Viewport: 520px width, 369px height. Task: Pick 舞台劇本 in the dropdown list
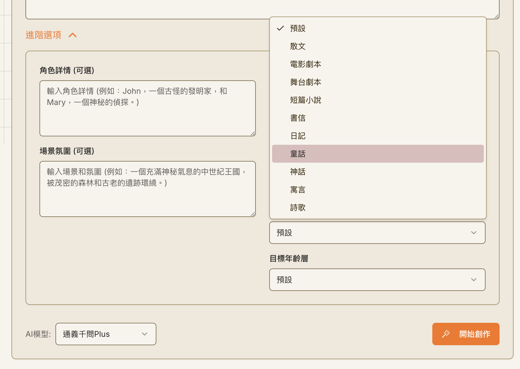[x=378, y=82]
